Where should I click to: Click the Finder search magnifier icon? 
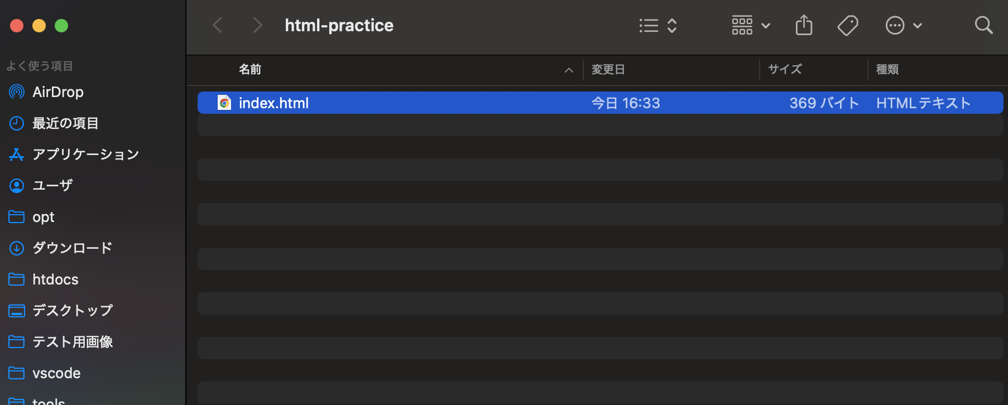click(x=983, y=26)
